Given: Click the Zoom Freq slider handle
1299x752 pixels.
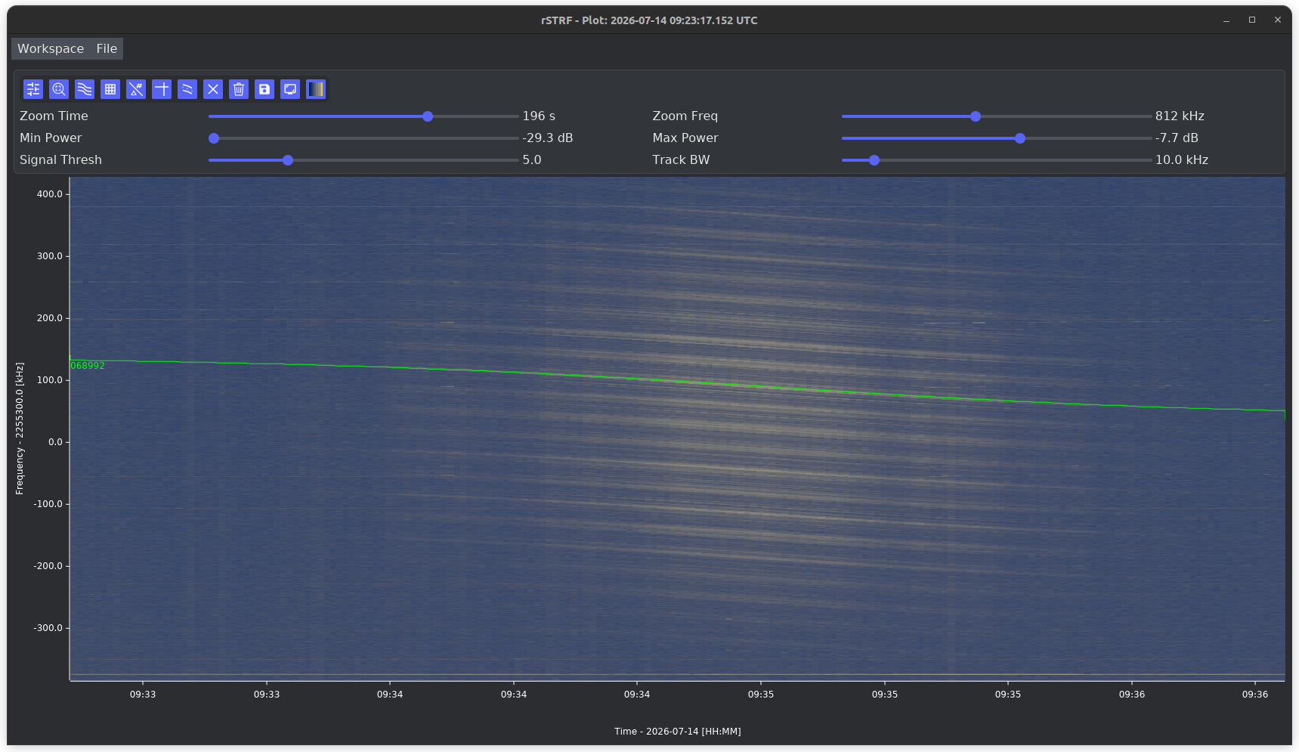Looking at the screenshot, I should (976, 116).
